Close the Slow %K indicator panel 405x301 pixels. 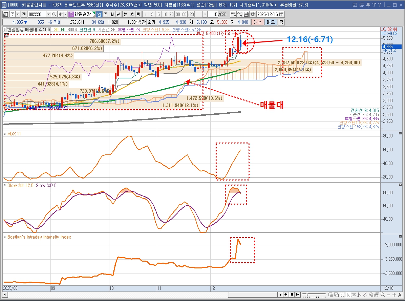(x=400, y=185)
